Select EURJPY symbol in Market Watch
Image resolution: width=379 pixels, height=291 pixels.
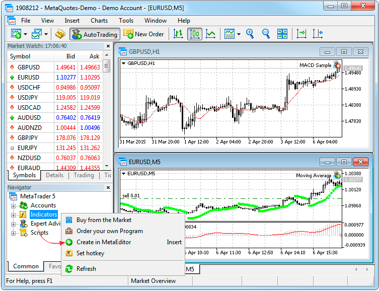[27, 148]
